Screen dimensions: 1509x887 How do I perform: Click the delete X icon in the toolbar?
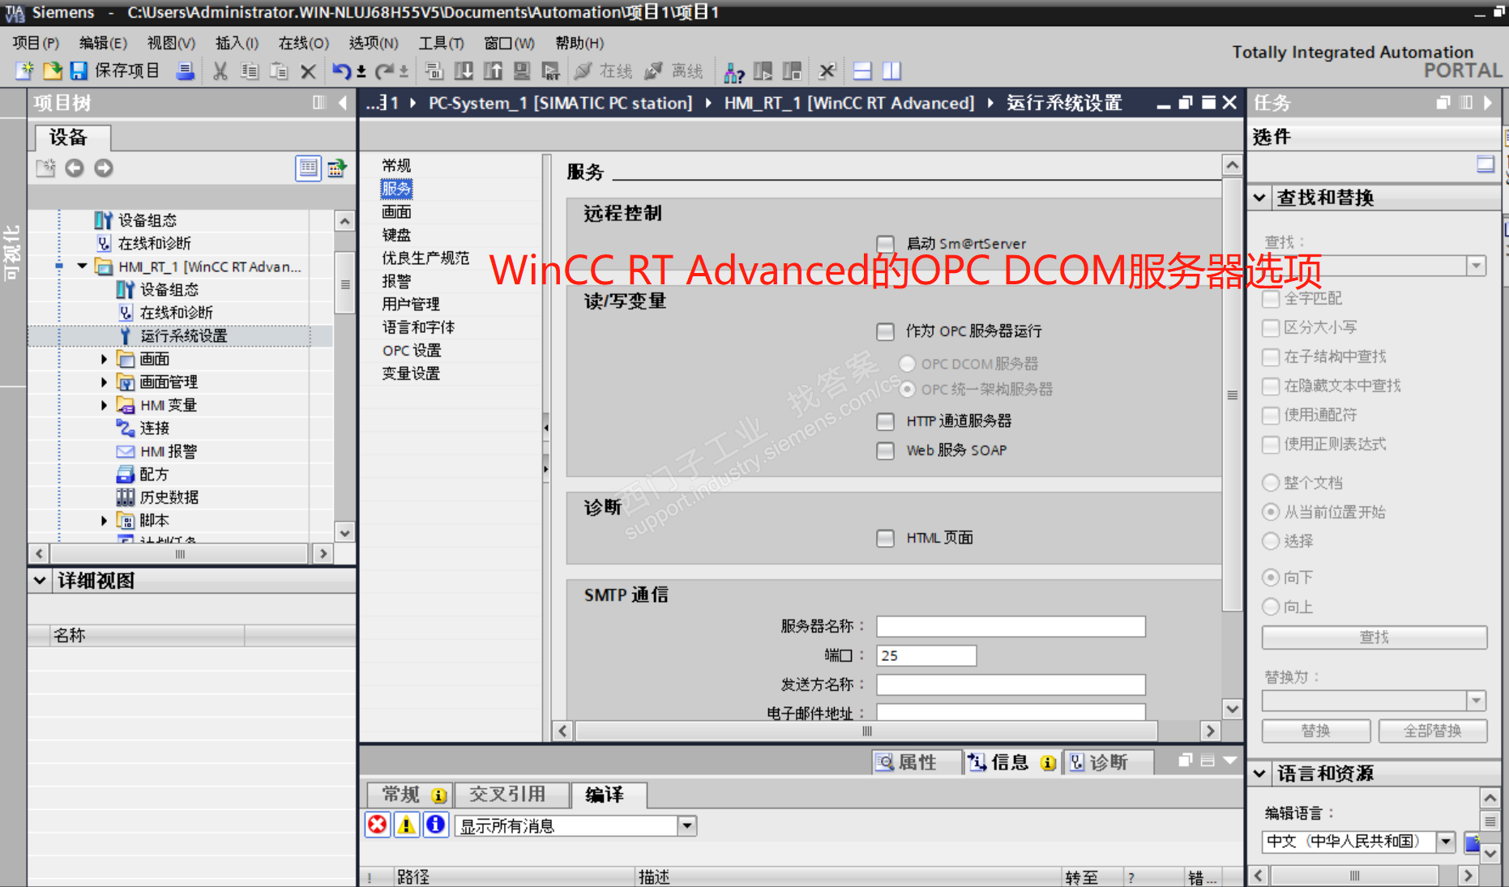tap(308, 71)
